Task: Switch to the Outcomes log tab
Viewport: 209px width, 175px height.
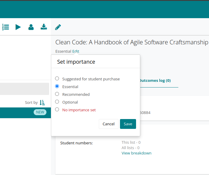Action: point(155,80)
